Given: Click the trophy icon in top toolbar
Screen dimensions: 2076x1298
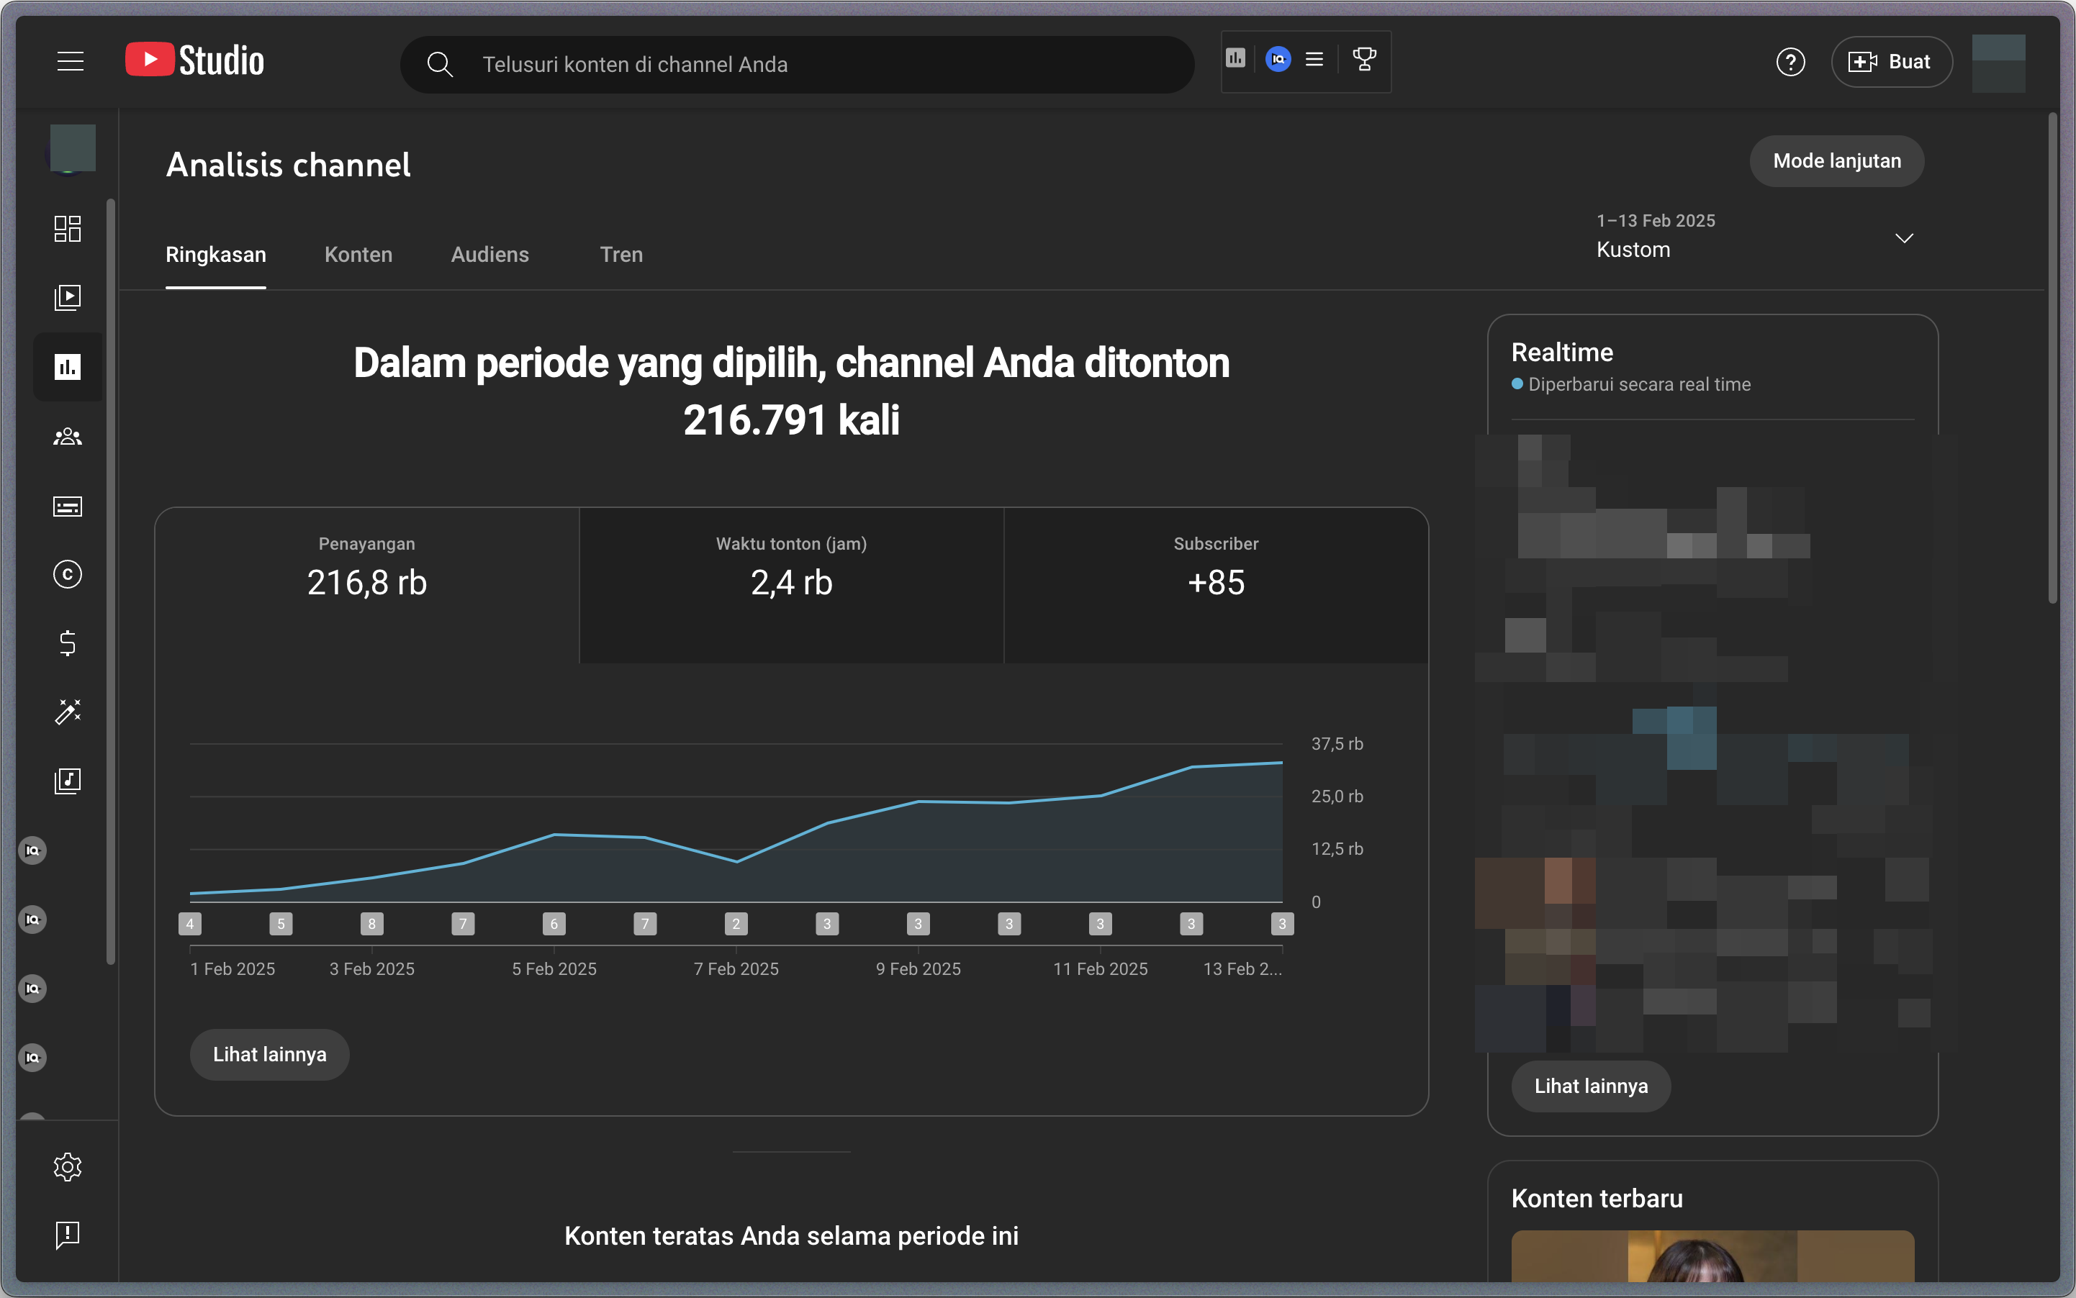Looking at the screenshot, I should pyautogui.click(x=1364, y=59).
